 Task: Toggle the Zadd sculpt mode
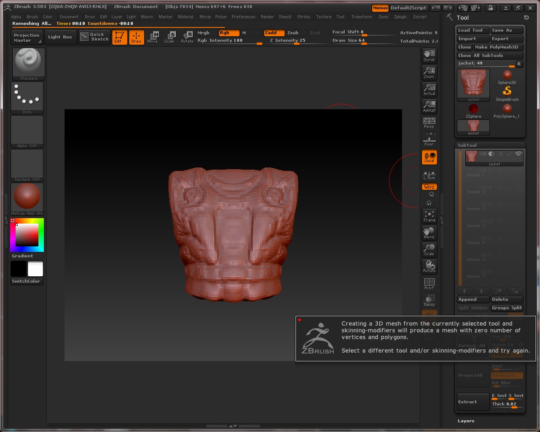pyautogui.click(x=273, y=33)
